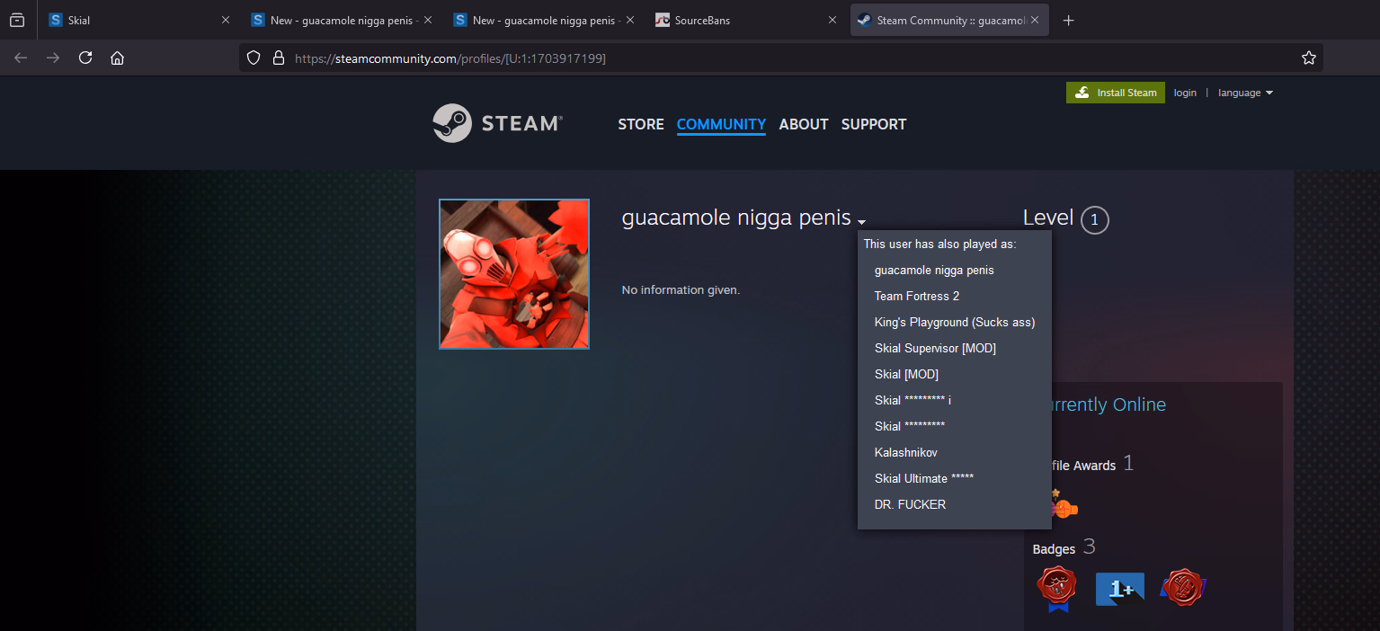Viewport: 1380px width, 631px height.
Task: View site security via padlock icon
Action: tap(278, 58)
